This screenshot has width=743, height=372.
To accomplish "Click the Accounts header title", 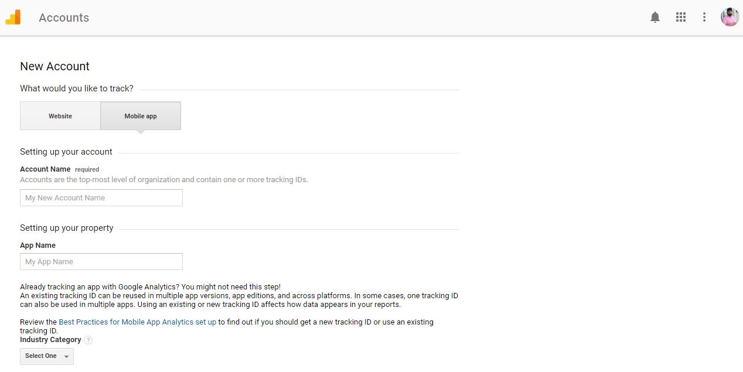I will pyautogui.click(x=64, y=18).
